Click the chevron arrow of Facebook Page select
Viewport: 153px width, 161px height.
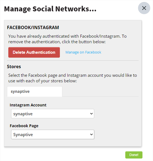pos(91,134)
